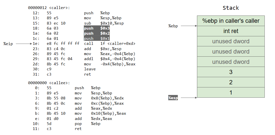
Task: Click the Stack title
Action: (230, 8)
